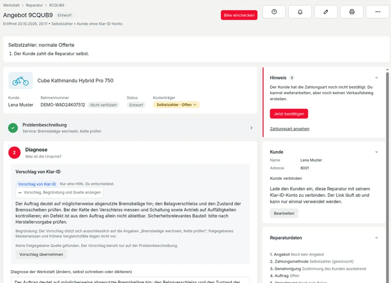Image resolution: width=391 pixels, height=283 pixels.
Task: Go to Reparatur breadcrumb
Action: pyautogui.click(x=34, y=5)
